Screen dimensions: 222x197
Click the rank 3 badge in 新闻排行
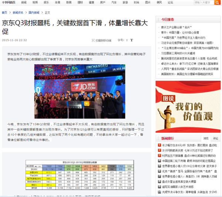point(159,156)
